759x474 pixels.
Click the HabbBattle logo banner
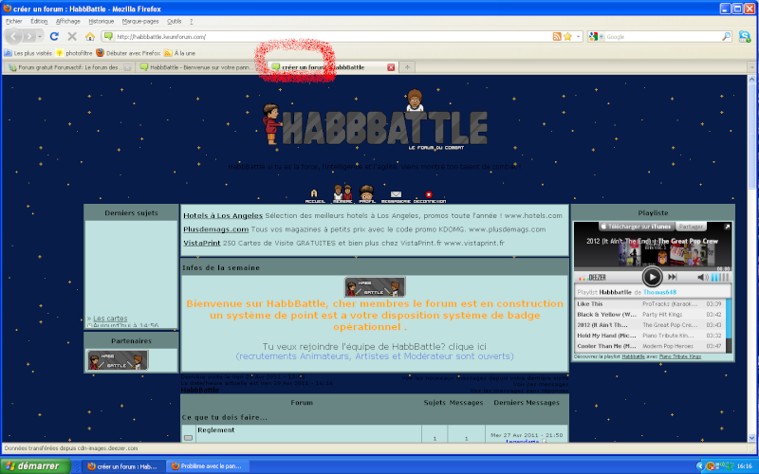pyautogui.click(x=376, y=120)
